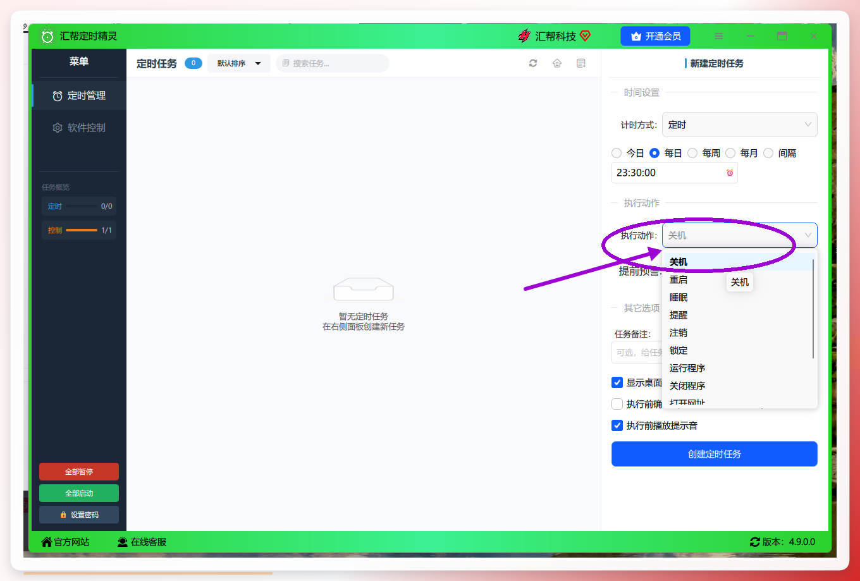Click the green 全部启动 button
This screenshot has height=581, width=860.
click(79, 493)
